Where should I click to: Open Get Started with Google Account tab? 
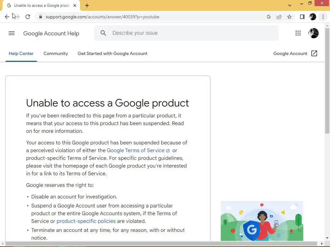(x=112, y=54)
